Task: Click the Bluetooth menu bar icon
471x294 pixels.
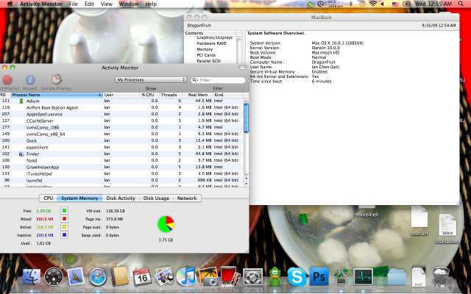Action: (x=351, y=4)
